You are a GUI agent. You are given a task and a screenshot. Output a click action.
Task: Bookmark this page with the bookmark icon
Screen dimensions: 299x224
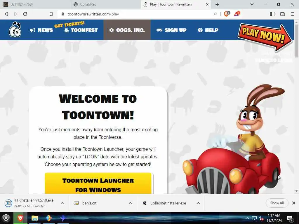pyautogui.click(x=51, y=14)
